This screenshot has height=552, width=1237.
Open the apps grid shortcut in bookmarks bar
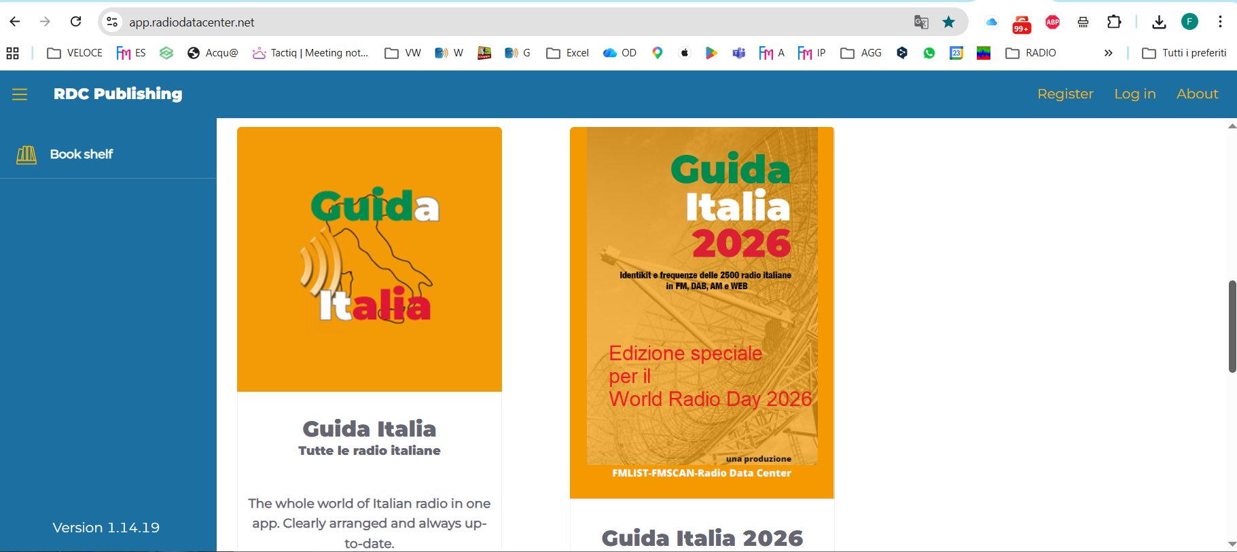click(x=12, y=53)
